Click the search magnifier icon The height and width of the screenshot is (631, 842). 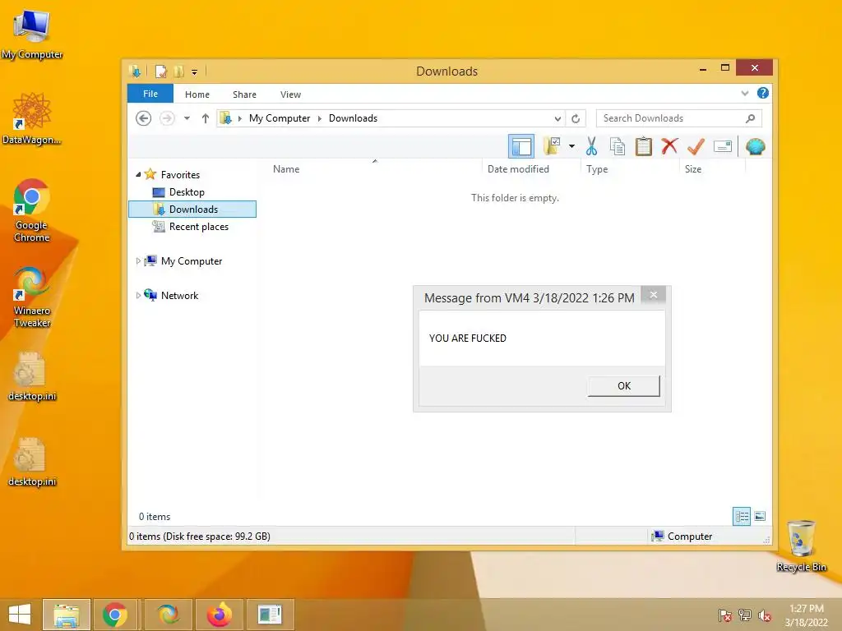click(750, 118)
